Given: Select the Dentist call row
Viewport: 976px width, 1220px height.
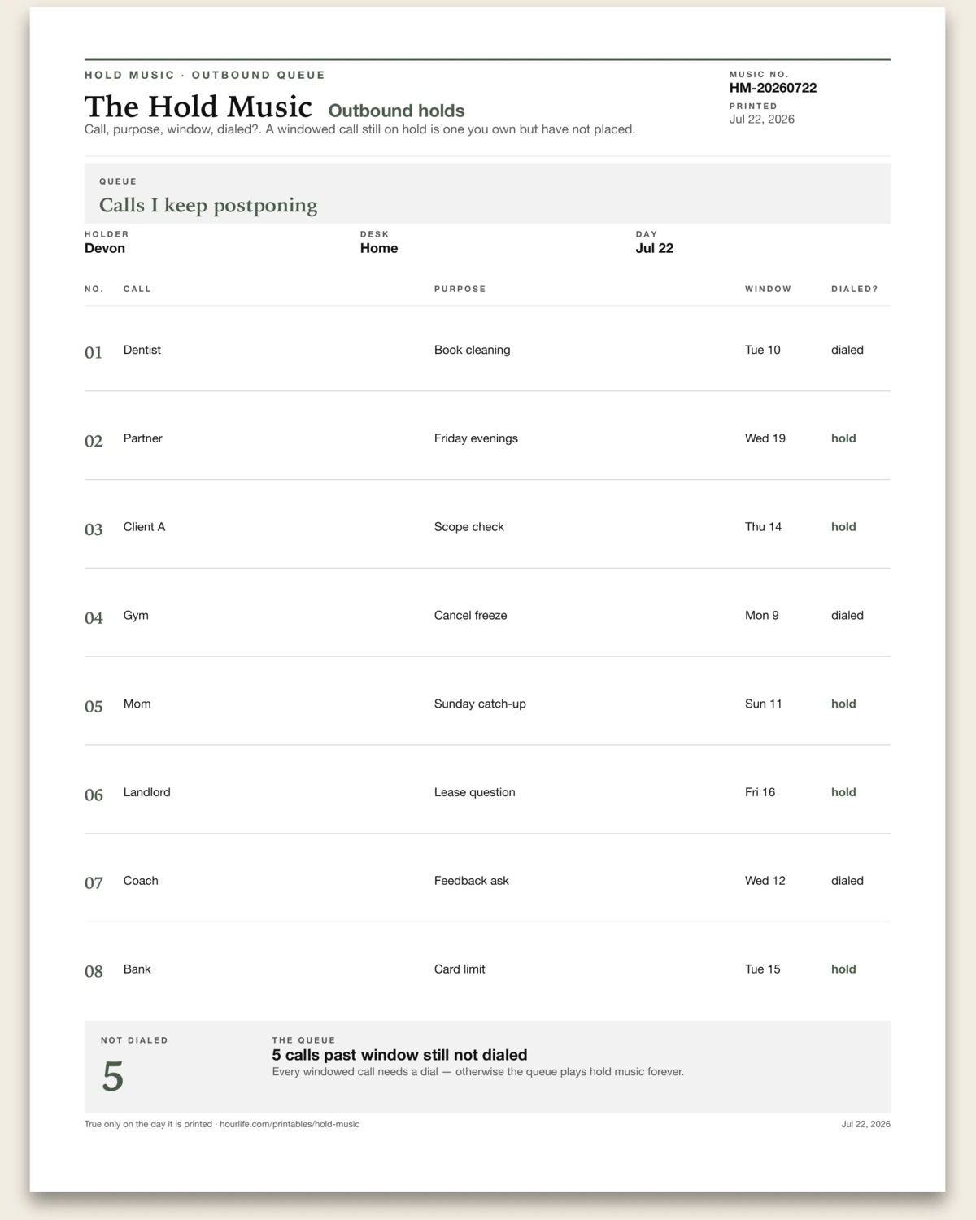Looking at the screenshot, I should [487, 350].
